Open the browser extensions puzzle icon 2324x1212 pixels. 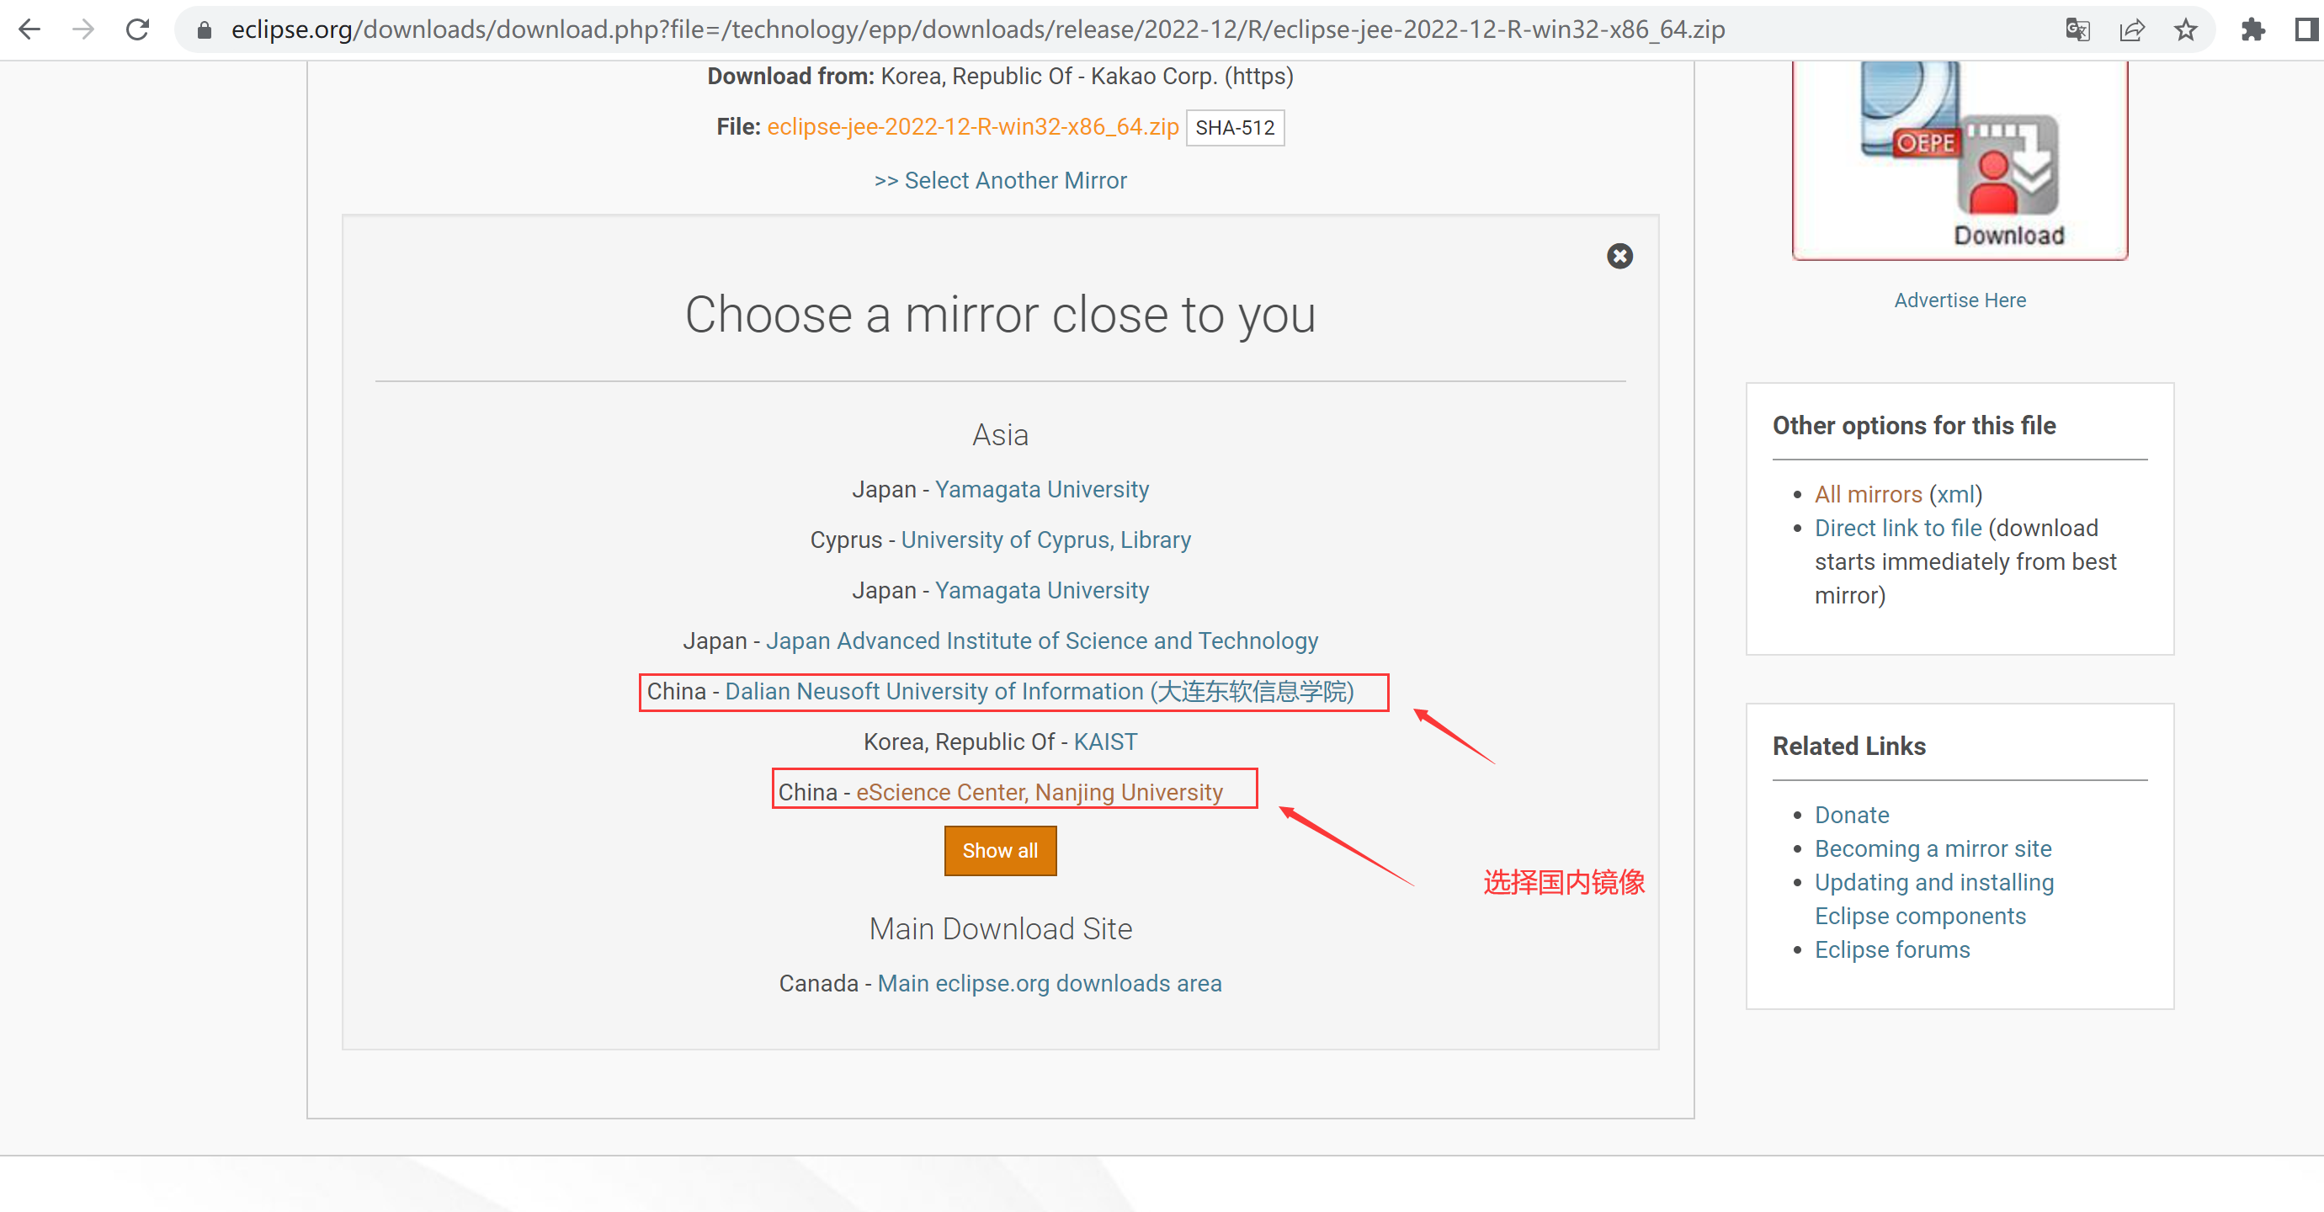[2252, 29]
